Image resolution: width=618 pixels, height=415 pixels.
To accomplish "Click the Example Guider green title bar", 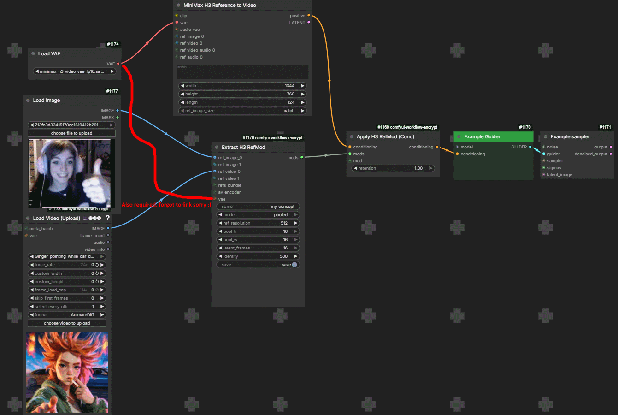I will (494, 137).
